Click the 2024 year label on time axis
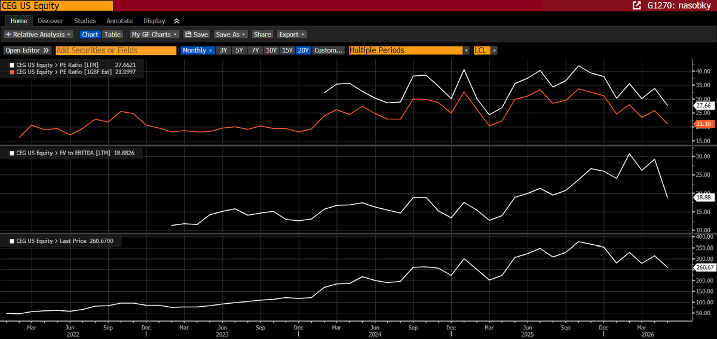 coord(375,334)
